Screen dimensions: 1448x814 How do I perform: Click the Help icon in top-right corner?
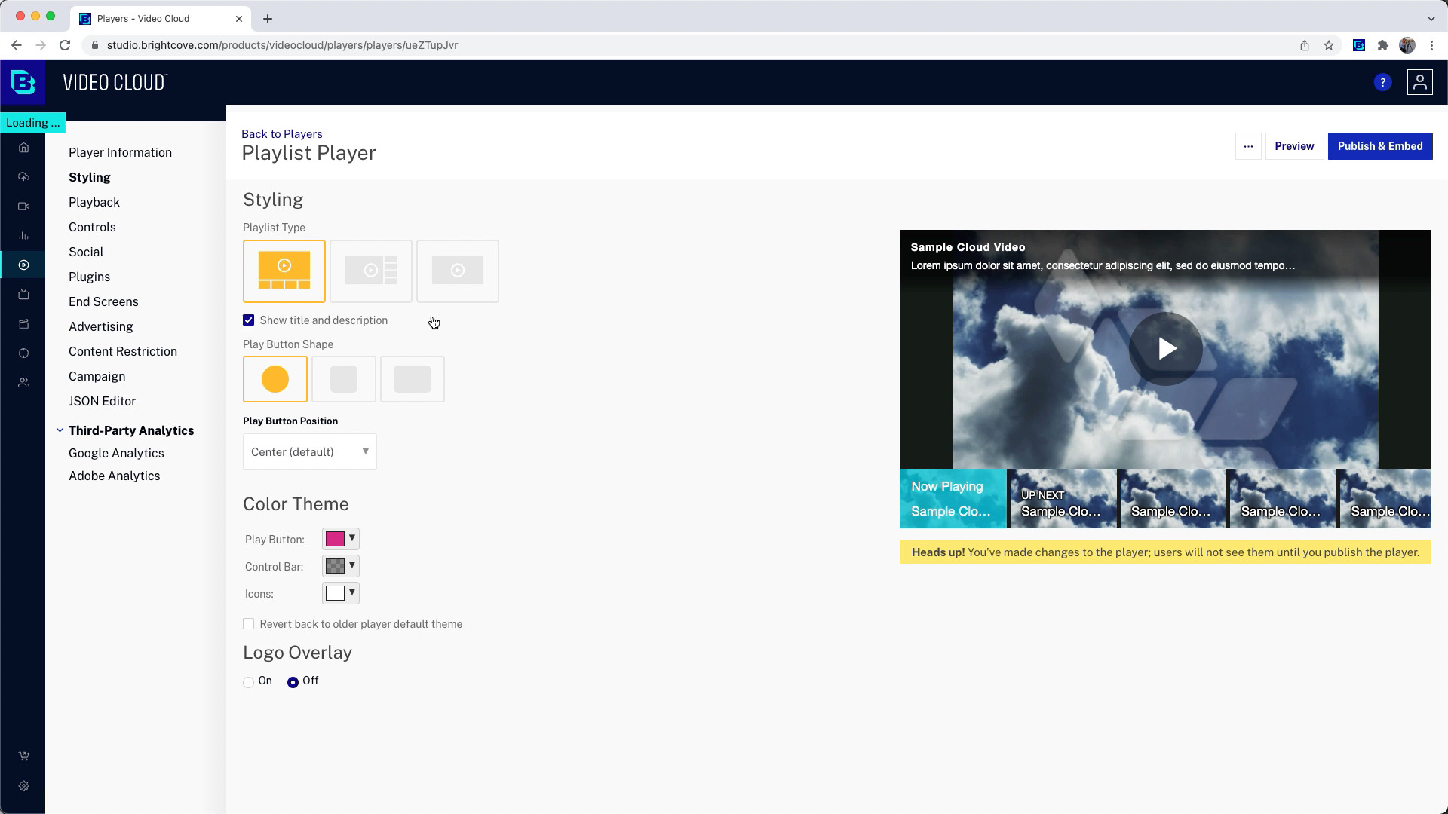point(1382,81)
